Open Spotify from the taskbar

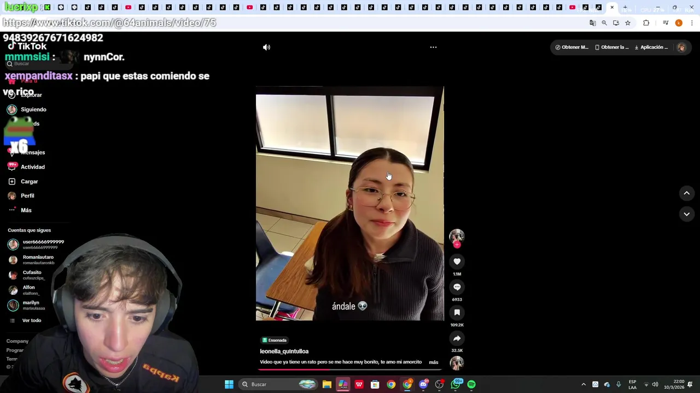(x=471, y=384)
